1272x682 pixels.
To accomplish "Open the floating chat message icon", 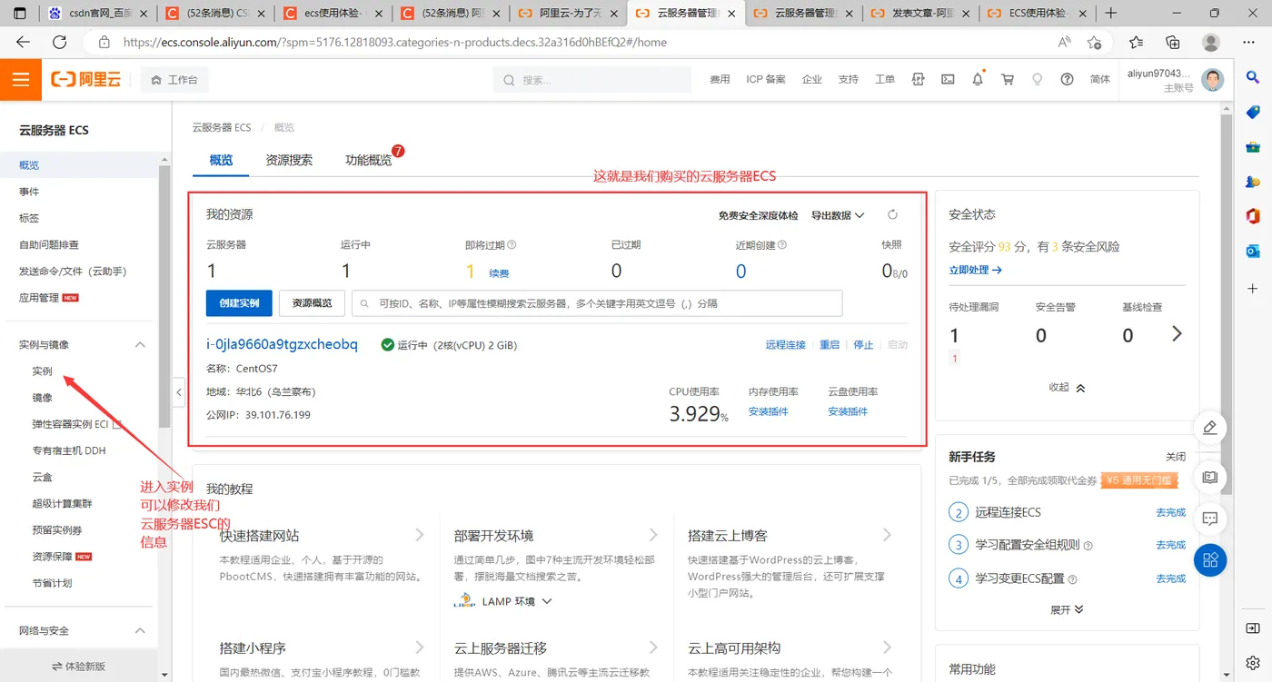I will tap(1209, 519).
